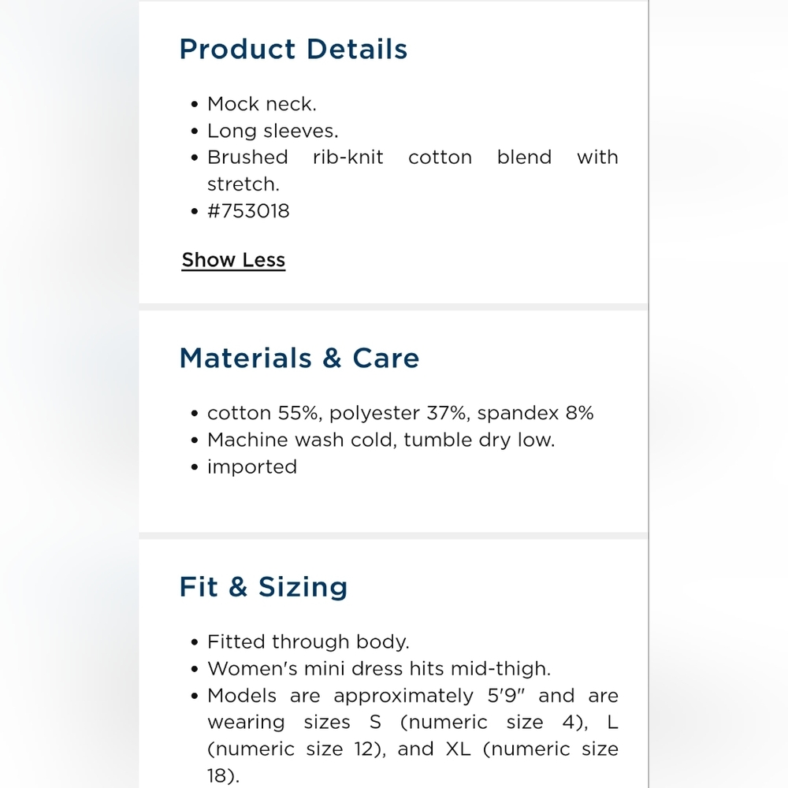
Task: Click the right edge scrollbar line
Action: click(x=649, y=394)
